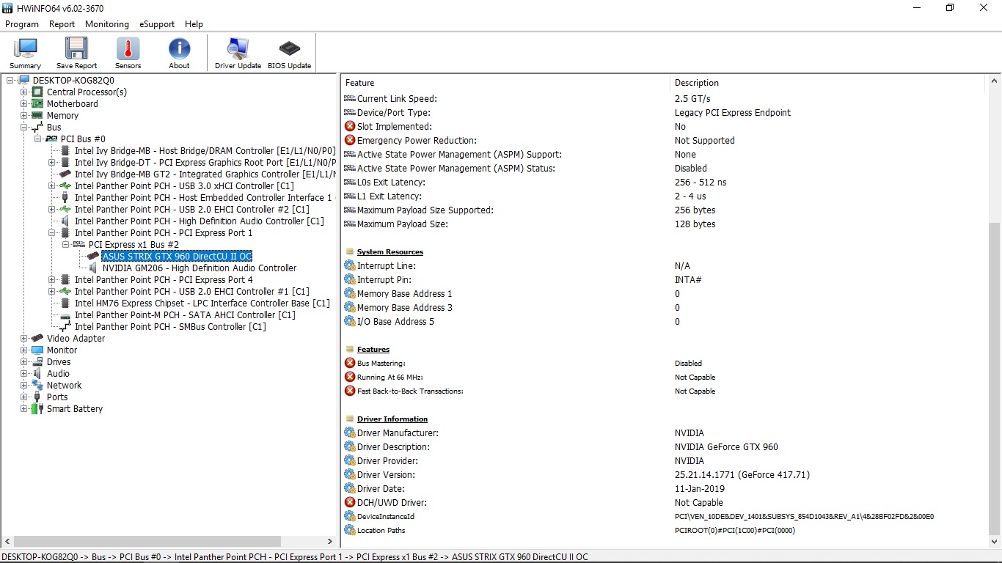Select PCI Express x1 Bus #2 item
Viewport: 1002px width, 563px height.
[134, 245]
